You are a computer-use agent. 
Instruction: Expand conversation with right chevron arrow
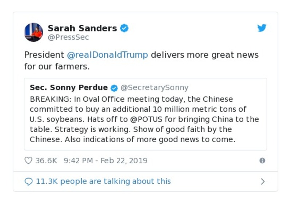click(263, 181)
